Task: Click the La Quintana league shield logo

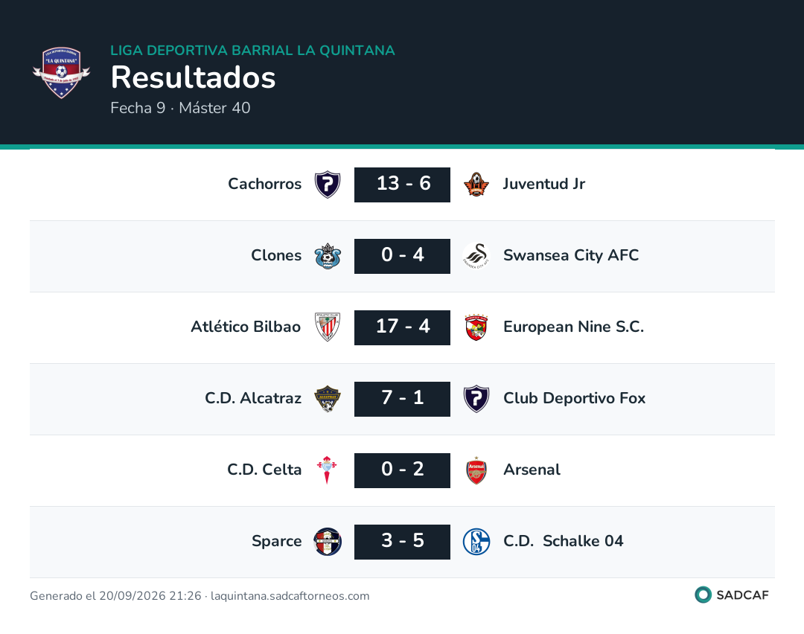Action: 62,72
